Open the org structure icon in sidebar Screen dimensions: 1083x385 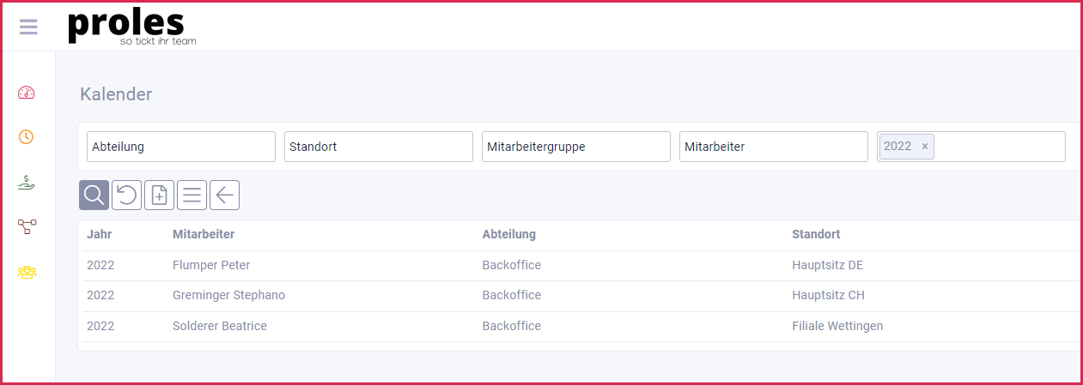[x=27, y=226]
